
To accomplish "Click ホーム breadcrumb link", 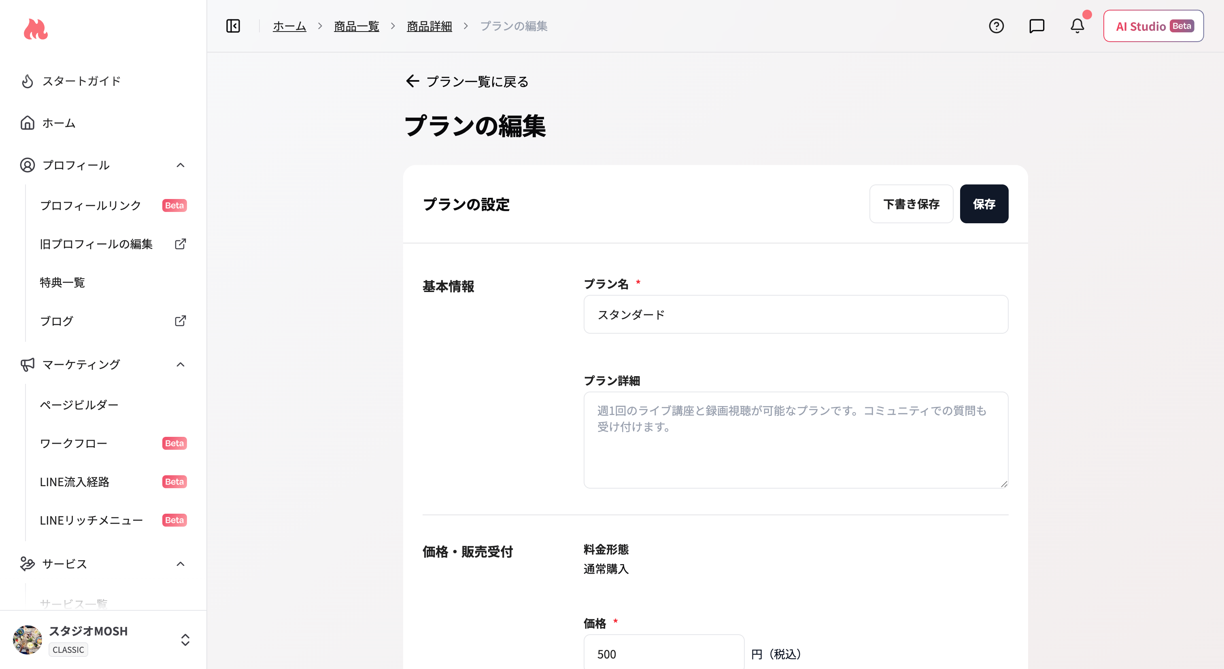I will pyautogui.click(x=289, y=26).
